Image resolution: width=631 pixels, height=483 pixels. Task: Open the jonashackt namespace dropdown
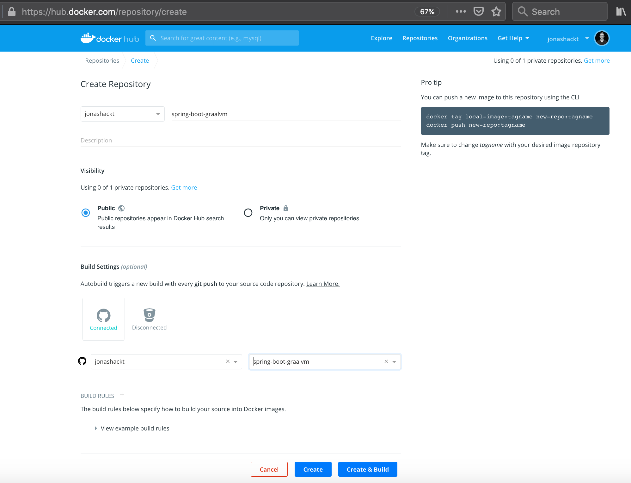tap(122, 114)
